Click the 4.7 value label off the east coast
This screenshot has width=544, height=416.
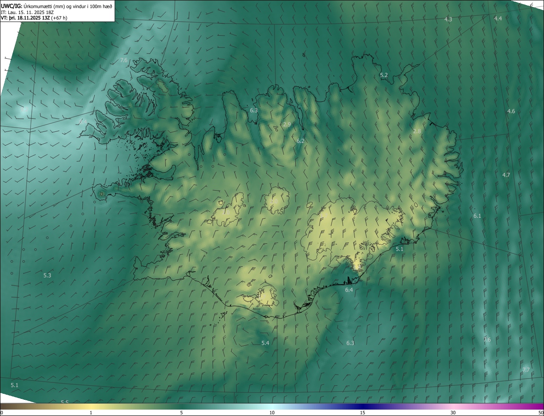click(x=506, y=175)
